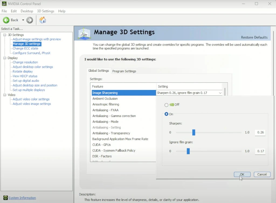Viewport: 276px width, 203px height.
Task: Click the NVIDIA Control Panel title bar icon
Action: (4, 3)
